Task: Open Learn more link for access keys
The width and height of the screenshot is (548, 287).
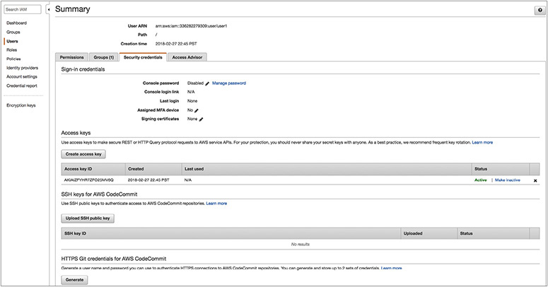Action: [482, 142]
